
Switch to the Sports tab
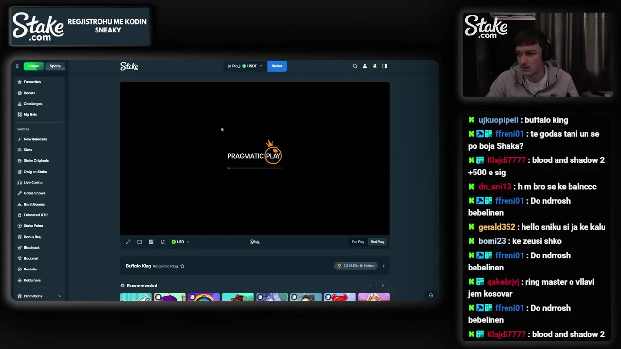click(x=55, y=66)
